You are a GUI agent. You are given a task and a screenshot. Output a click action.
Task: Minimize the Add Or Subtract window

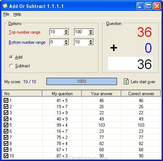coord(140,6)
